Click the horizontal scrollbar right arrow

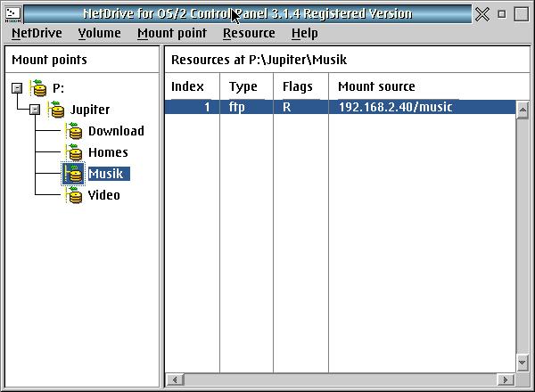click(506, 380)
